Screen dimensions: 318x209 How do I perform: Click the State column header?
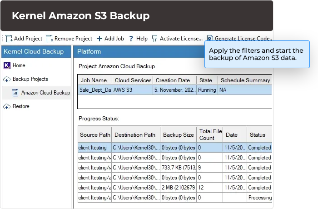[207, 80]
